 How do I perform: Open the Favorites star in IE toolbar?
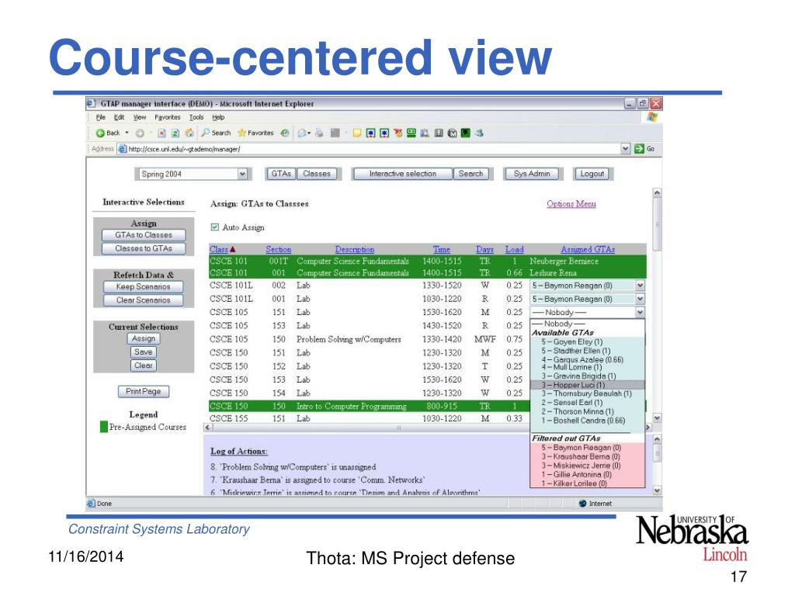point(242,133)
